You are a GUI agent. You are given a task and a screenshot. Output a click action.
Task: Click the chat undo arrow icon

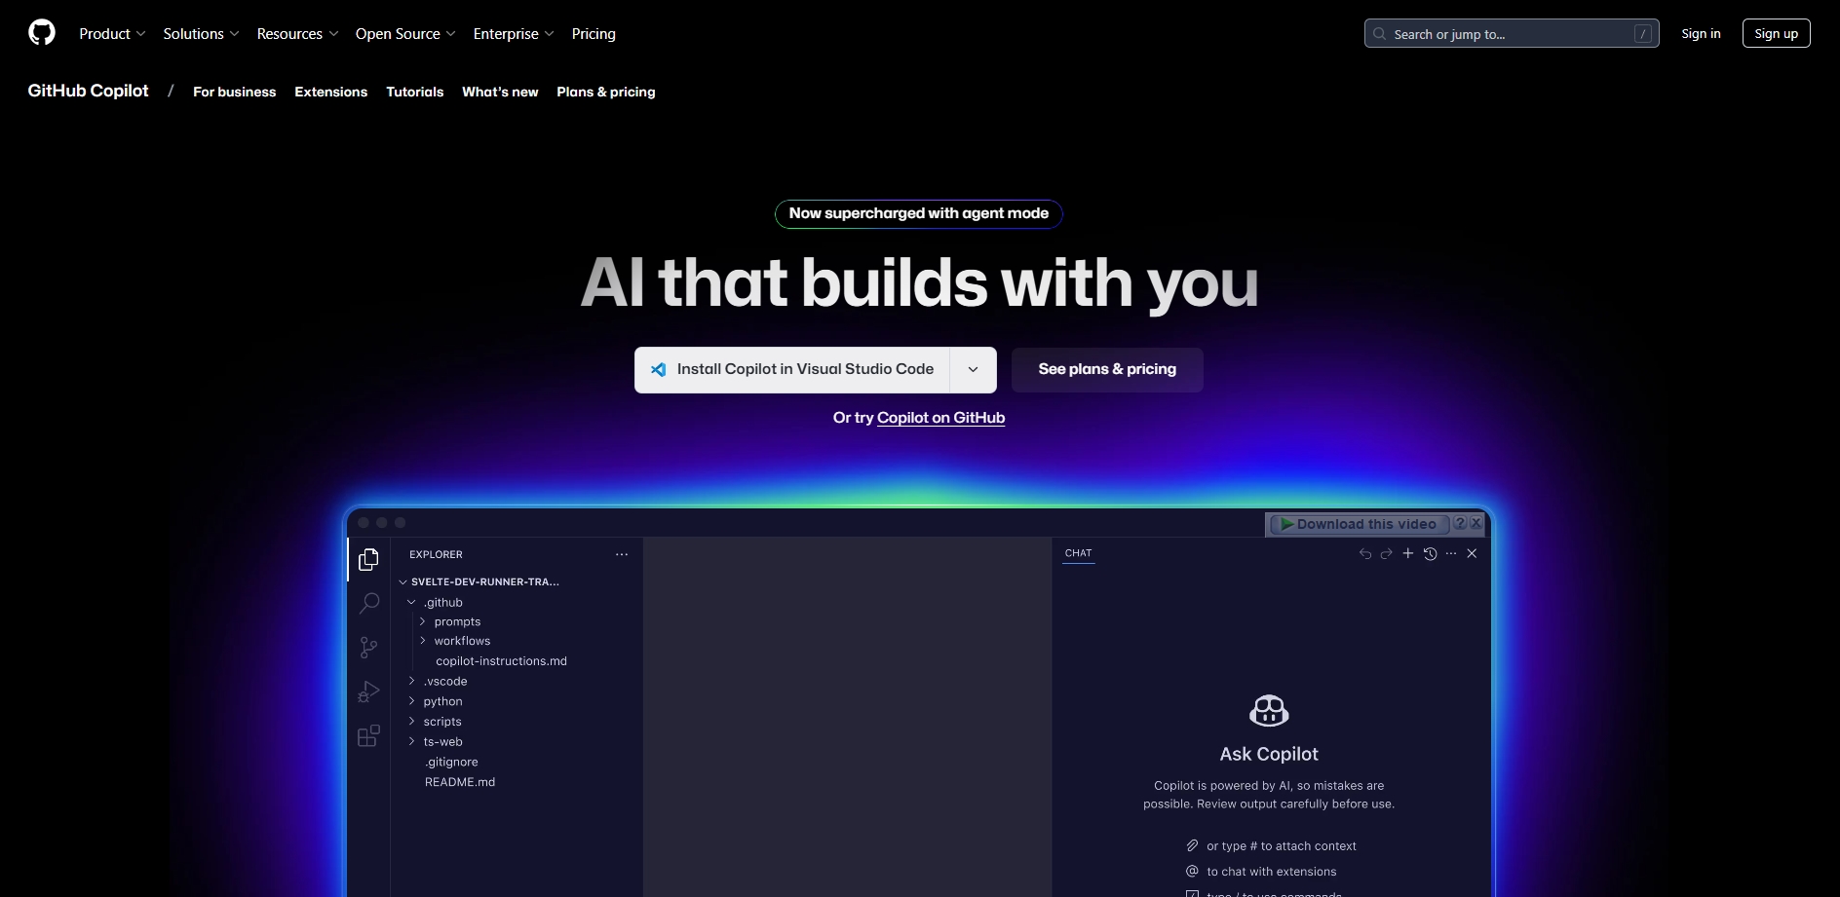[1365, 553]
